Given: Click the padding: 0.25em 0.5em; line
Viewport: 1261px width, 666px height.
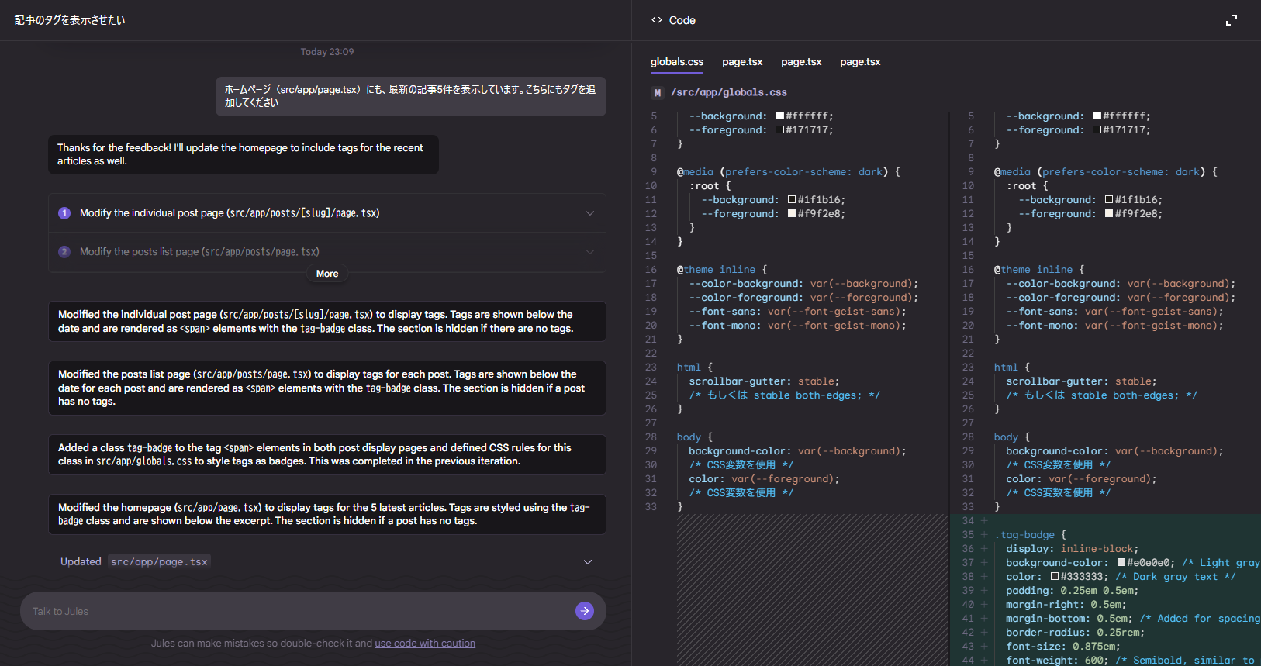Looking at the screenshot, I should pos(1073,591).
